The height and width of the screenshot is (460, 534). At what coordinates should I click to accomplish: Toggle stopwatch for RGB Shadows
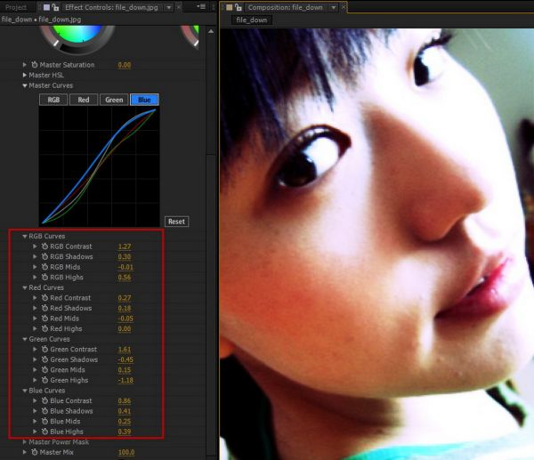tap(45, 256)
